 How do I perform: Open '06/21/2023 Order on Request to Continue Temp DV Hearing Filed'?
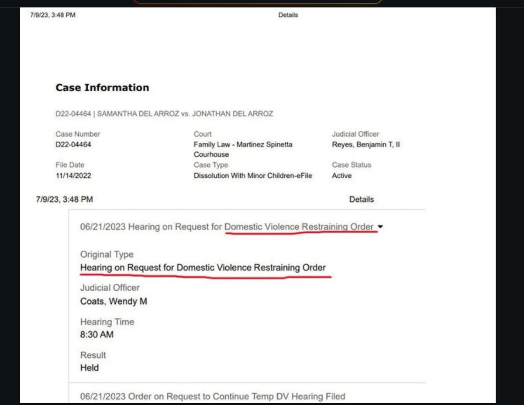[213, 396]
